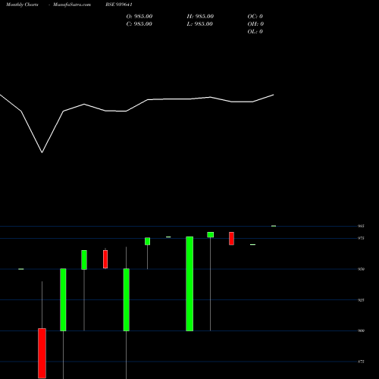Viewport: 379px width, 379px height.
Task: Click the last green candle at the 985 level
Action: [274, 226]
